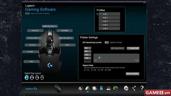Select the 125 report rate radio button
Screen dimensions: 171x96
tap(85, 70)
